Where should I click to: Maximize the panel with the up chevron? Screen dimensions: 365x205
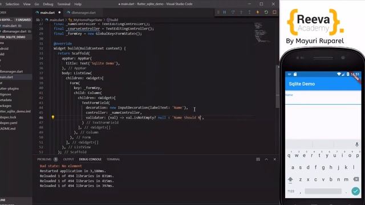(266, 159)
